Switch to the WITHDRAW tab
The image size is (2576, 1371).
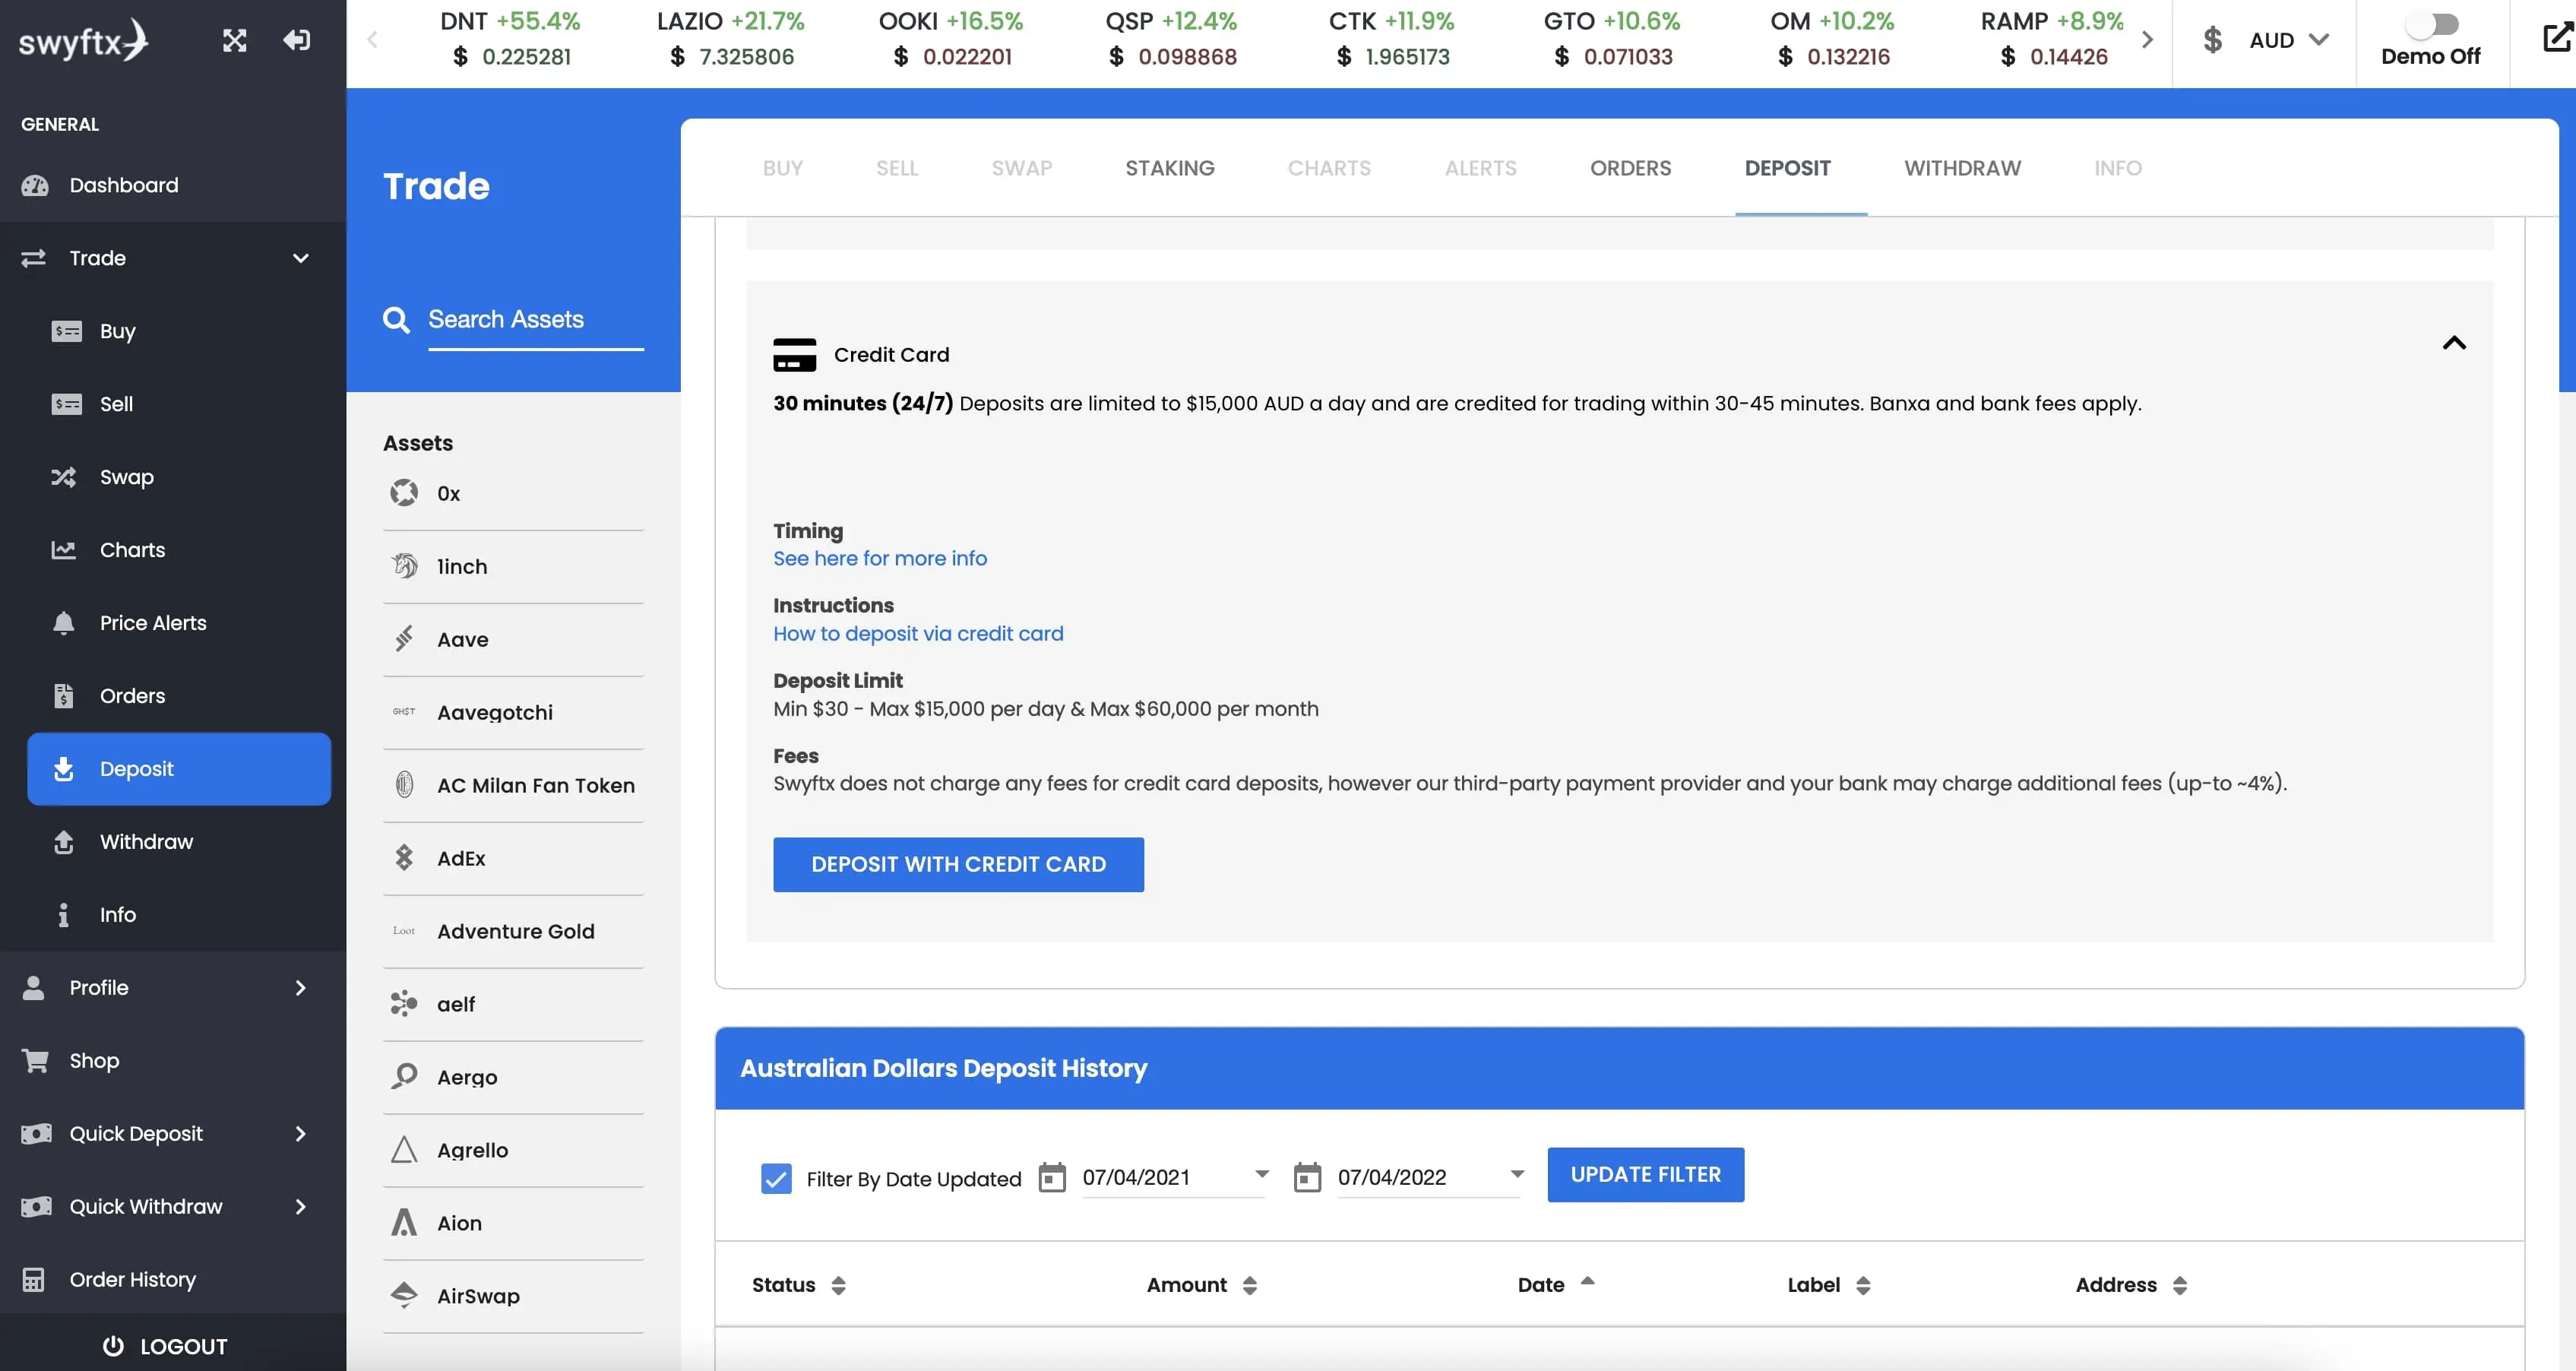[x=1961, y=168]
